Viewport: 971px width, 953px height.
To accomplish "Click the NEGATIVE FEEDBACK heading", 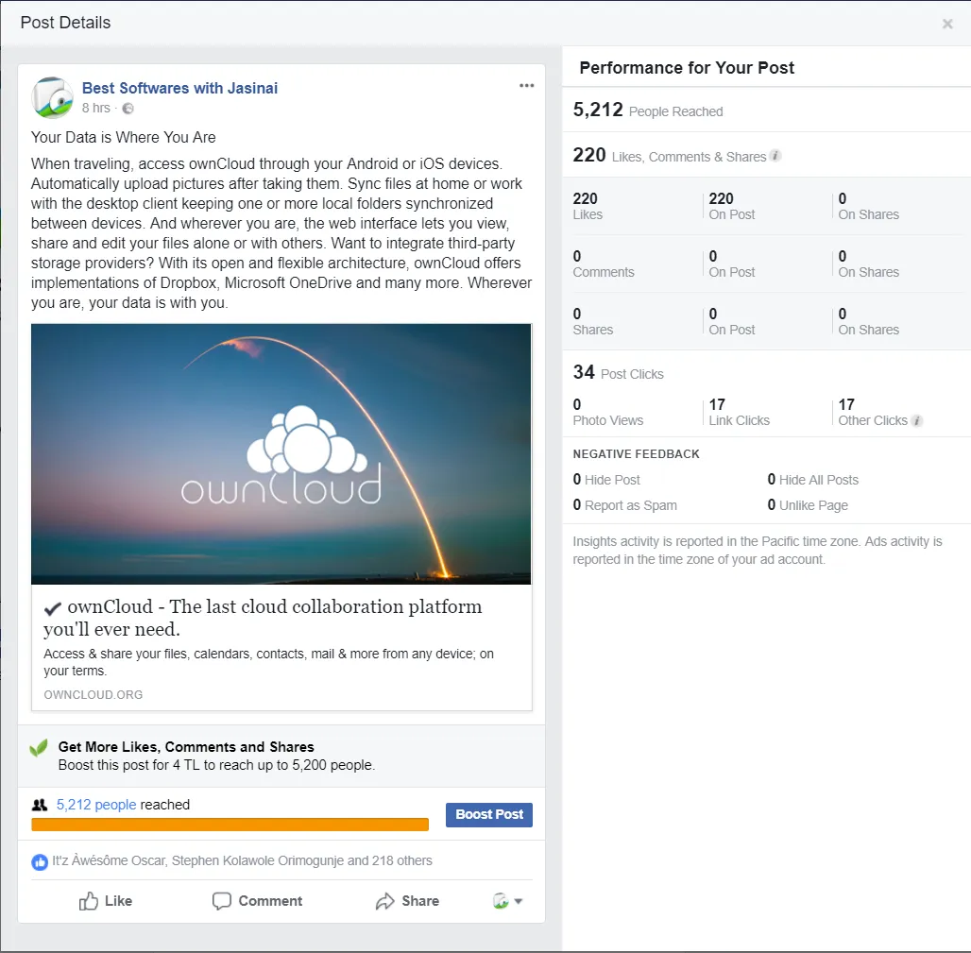I will [636, 454].
